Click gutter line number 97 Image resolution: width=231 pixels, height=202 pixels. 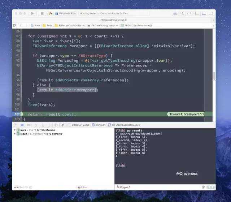tap(18, 90)
